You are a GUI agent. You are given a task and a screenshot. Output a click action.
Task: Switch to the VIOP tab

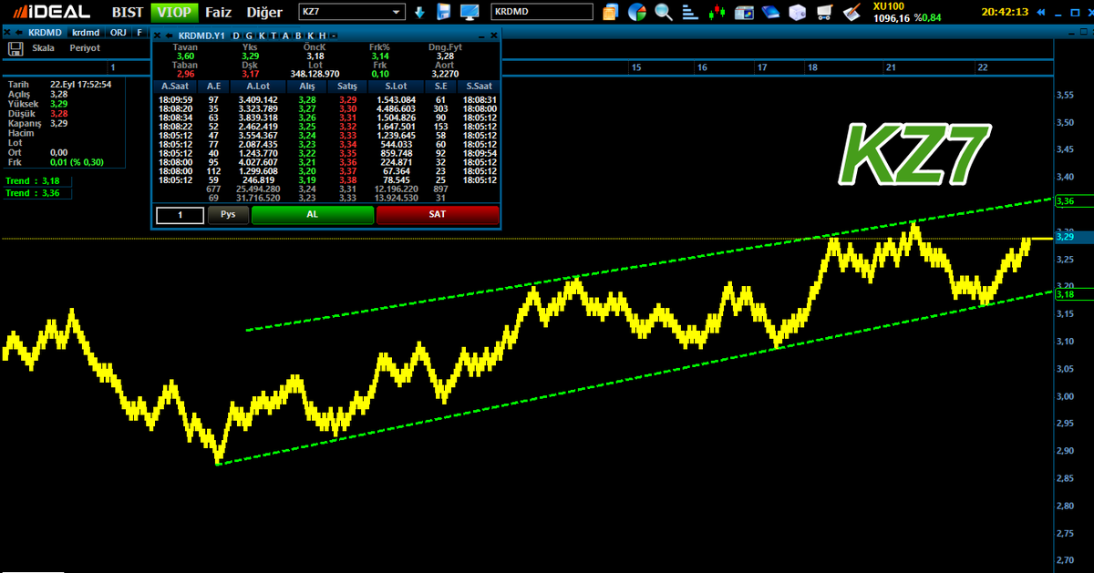tap(174, 13)
